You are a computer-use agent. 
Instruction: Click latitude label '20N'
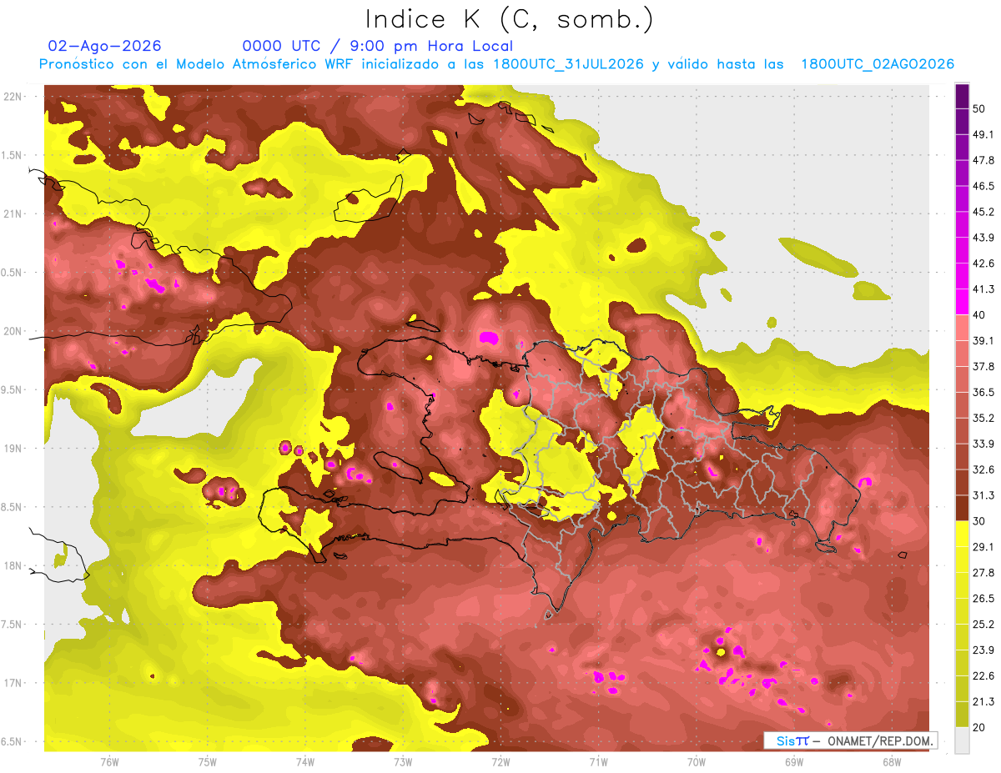pos(14,331)
